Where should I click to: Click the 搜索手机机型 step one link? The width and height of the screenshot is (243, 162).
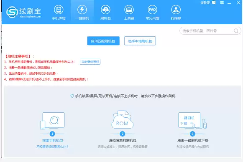(53, 140)
